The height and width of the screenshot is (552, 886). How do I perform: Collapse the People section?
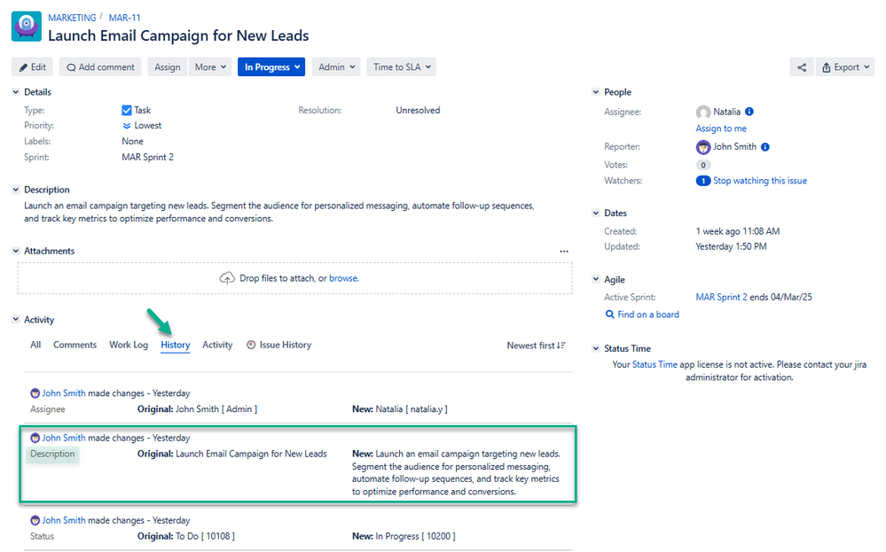pos(596,92)
